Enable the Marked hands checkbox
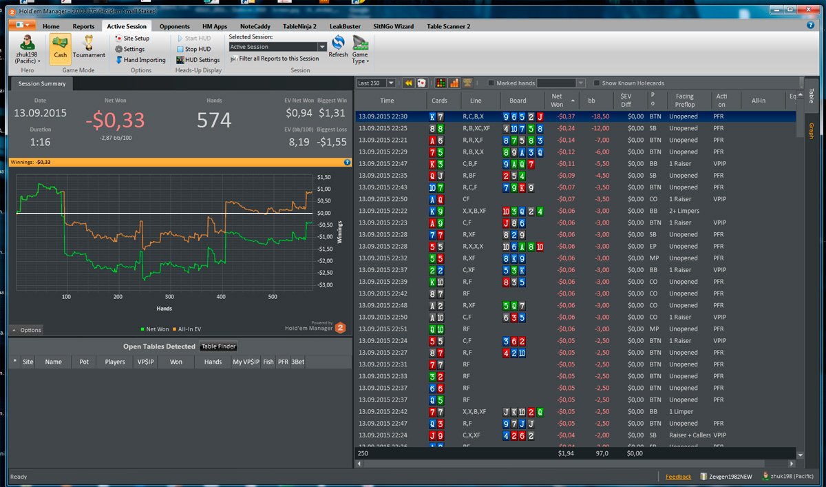 pos(491,83)
